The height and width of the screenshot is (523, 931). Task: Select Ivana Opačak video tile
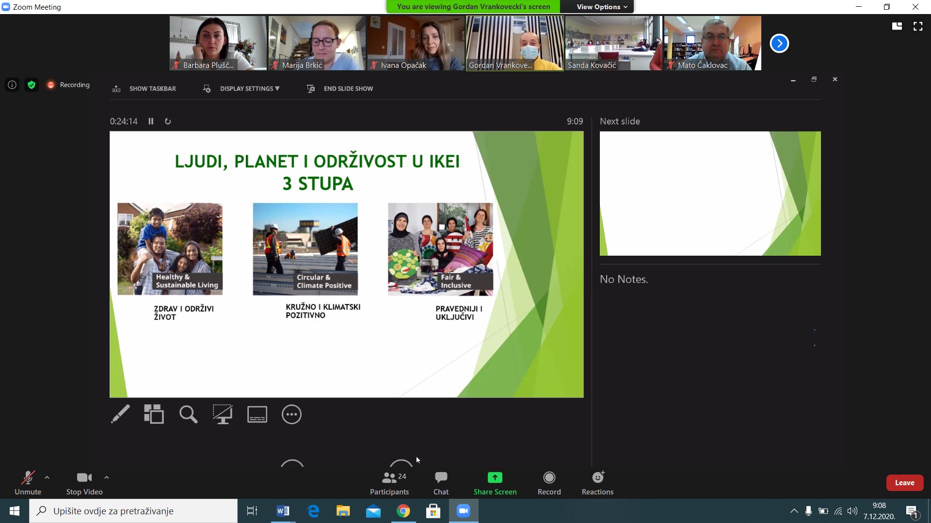coord(416,43)
